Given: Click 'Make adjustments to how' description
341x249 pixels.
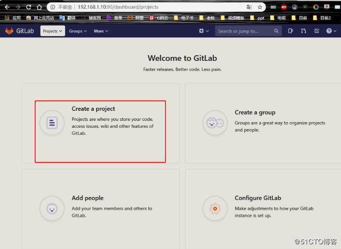Looking at the screenshot, I should tap(274, 212).
